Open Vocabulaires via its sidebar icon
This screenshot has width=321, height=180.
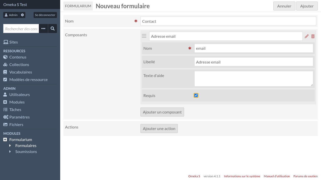5,72
